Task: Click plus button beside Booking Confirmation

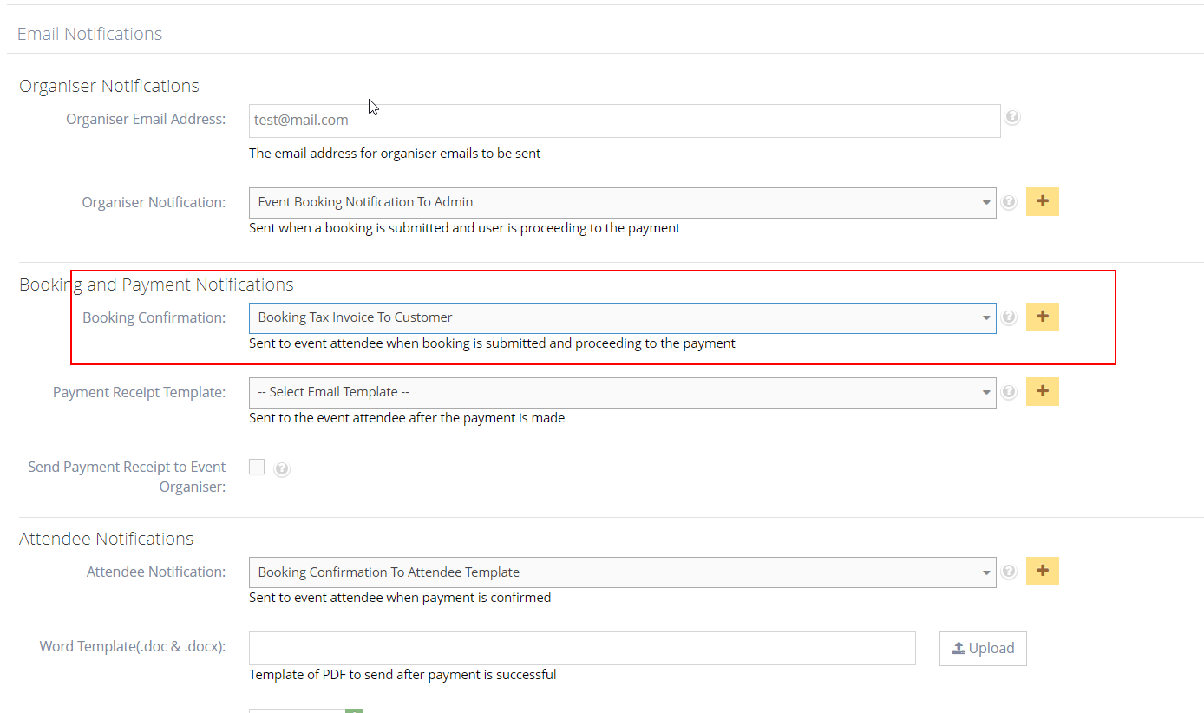Action: [x=1042, y=317]
